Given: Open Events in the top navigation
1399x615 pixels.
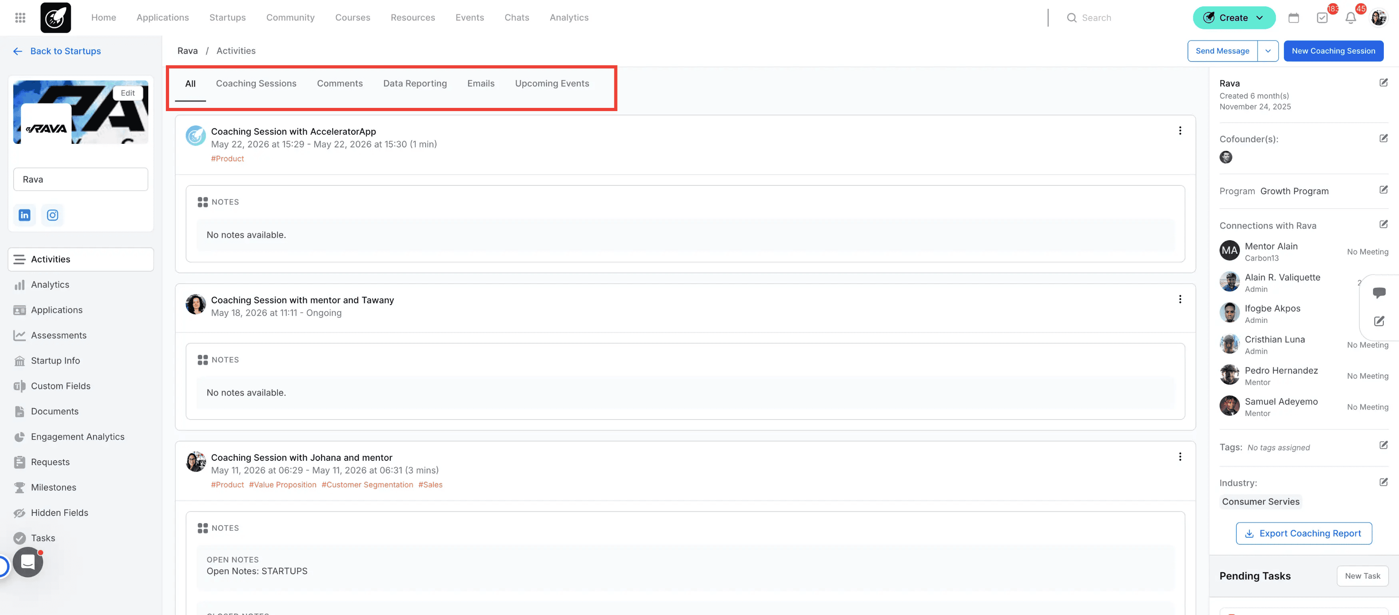Looking at the screenshot, I should (470, 18).
